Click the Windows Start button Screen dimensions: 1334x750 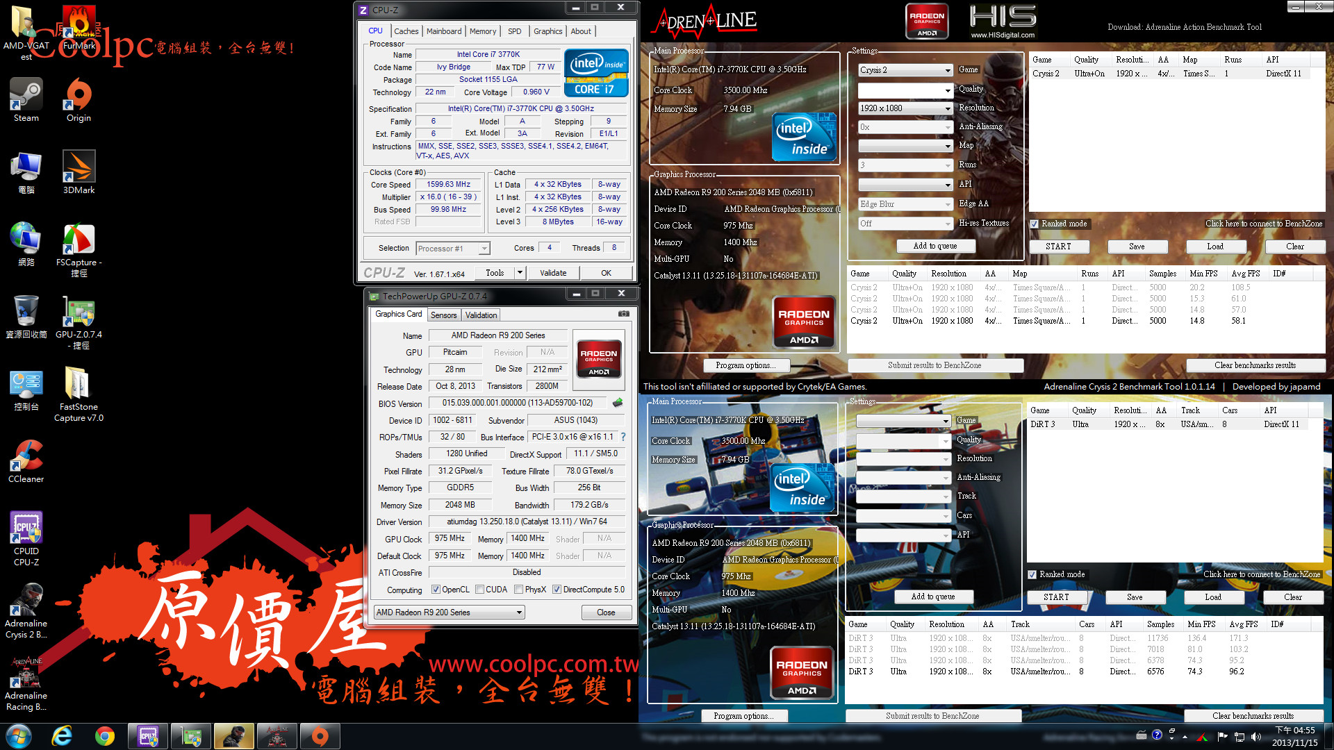(19, 736)
